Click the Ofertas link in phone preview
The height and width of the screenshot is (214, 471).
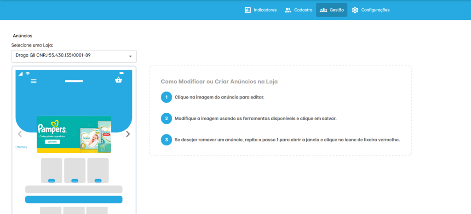[21, 147]
